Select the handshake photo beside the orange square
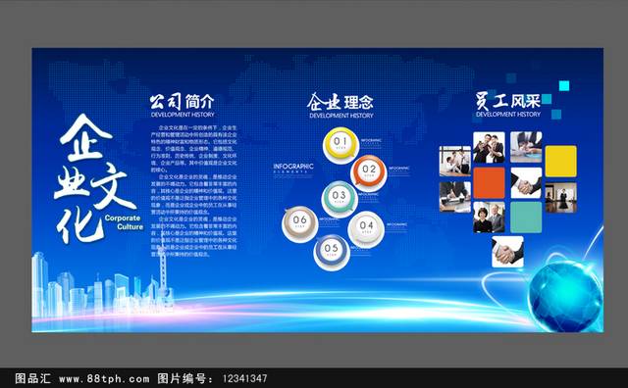The width and height of the screenshot is (628, 388). [526, 183]
